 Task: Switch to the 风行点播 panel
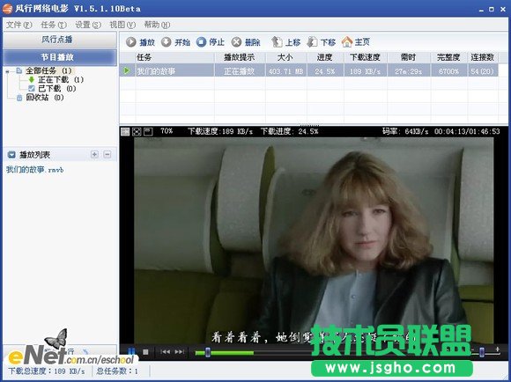point(60,40)
